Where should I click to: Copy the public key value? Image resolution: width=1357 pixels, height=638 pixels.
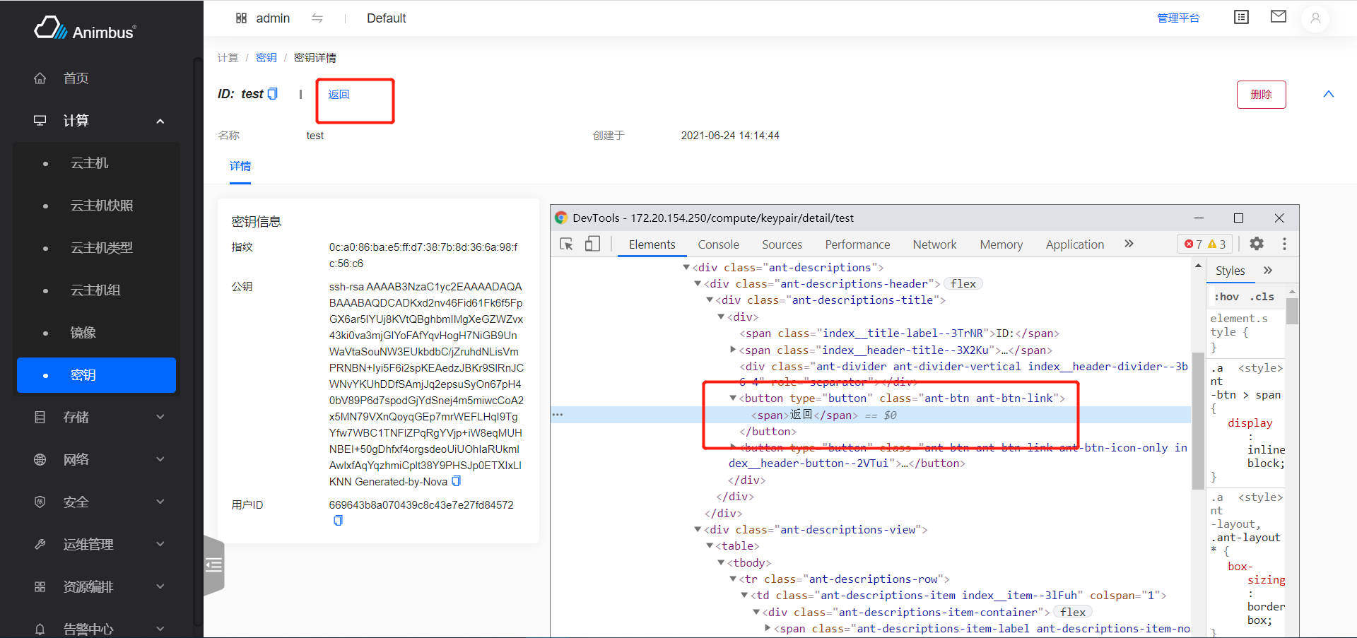(x=456, y=481)
